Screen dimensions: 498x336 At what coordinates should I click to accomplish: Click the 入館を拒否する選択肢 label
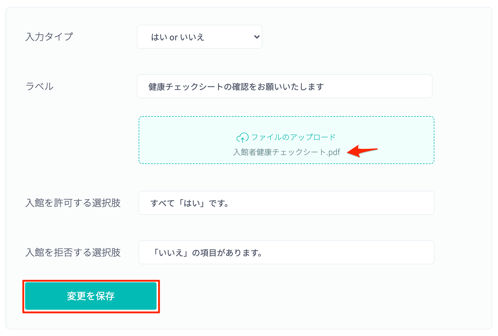73,252
